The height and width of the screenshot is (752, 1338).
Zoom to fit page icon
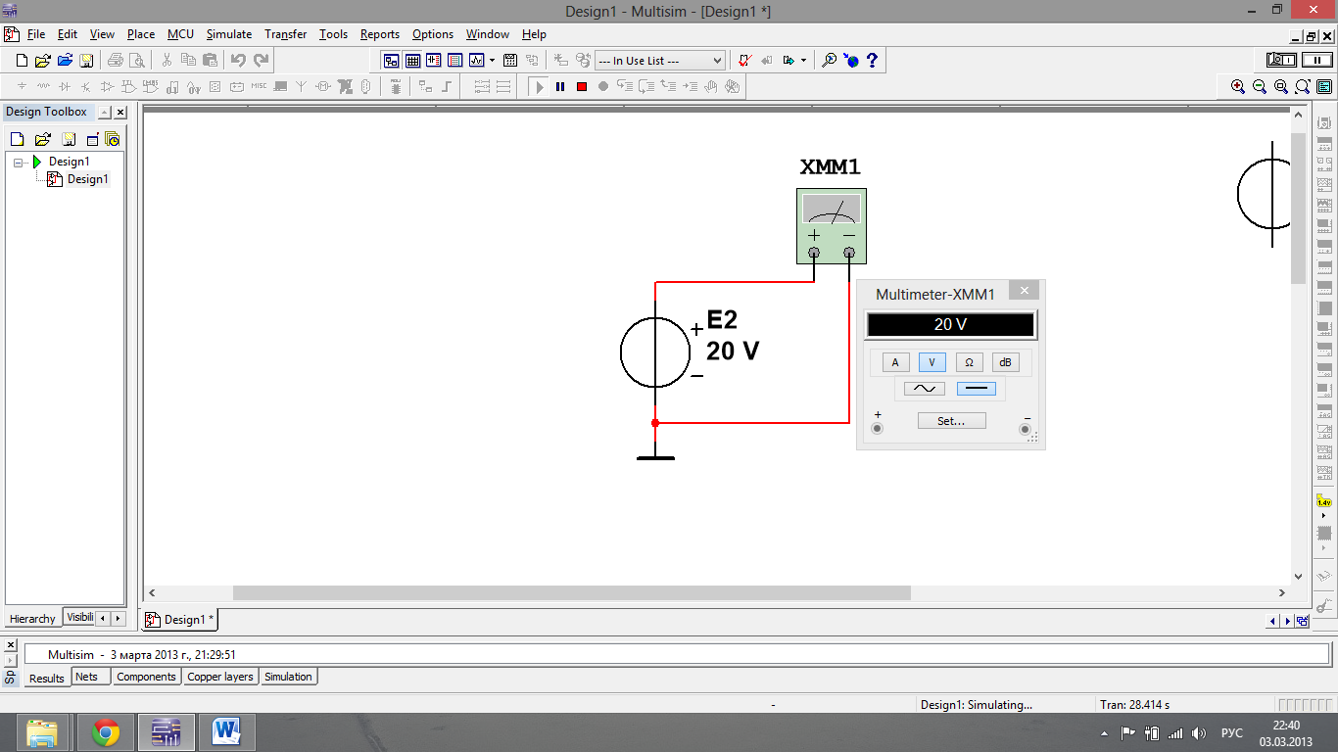pos(1303,86)
